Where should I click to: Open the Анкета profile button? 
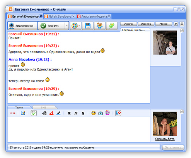click(x=146, y=24)
